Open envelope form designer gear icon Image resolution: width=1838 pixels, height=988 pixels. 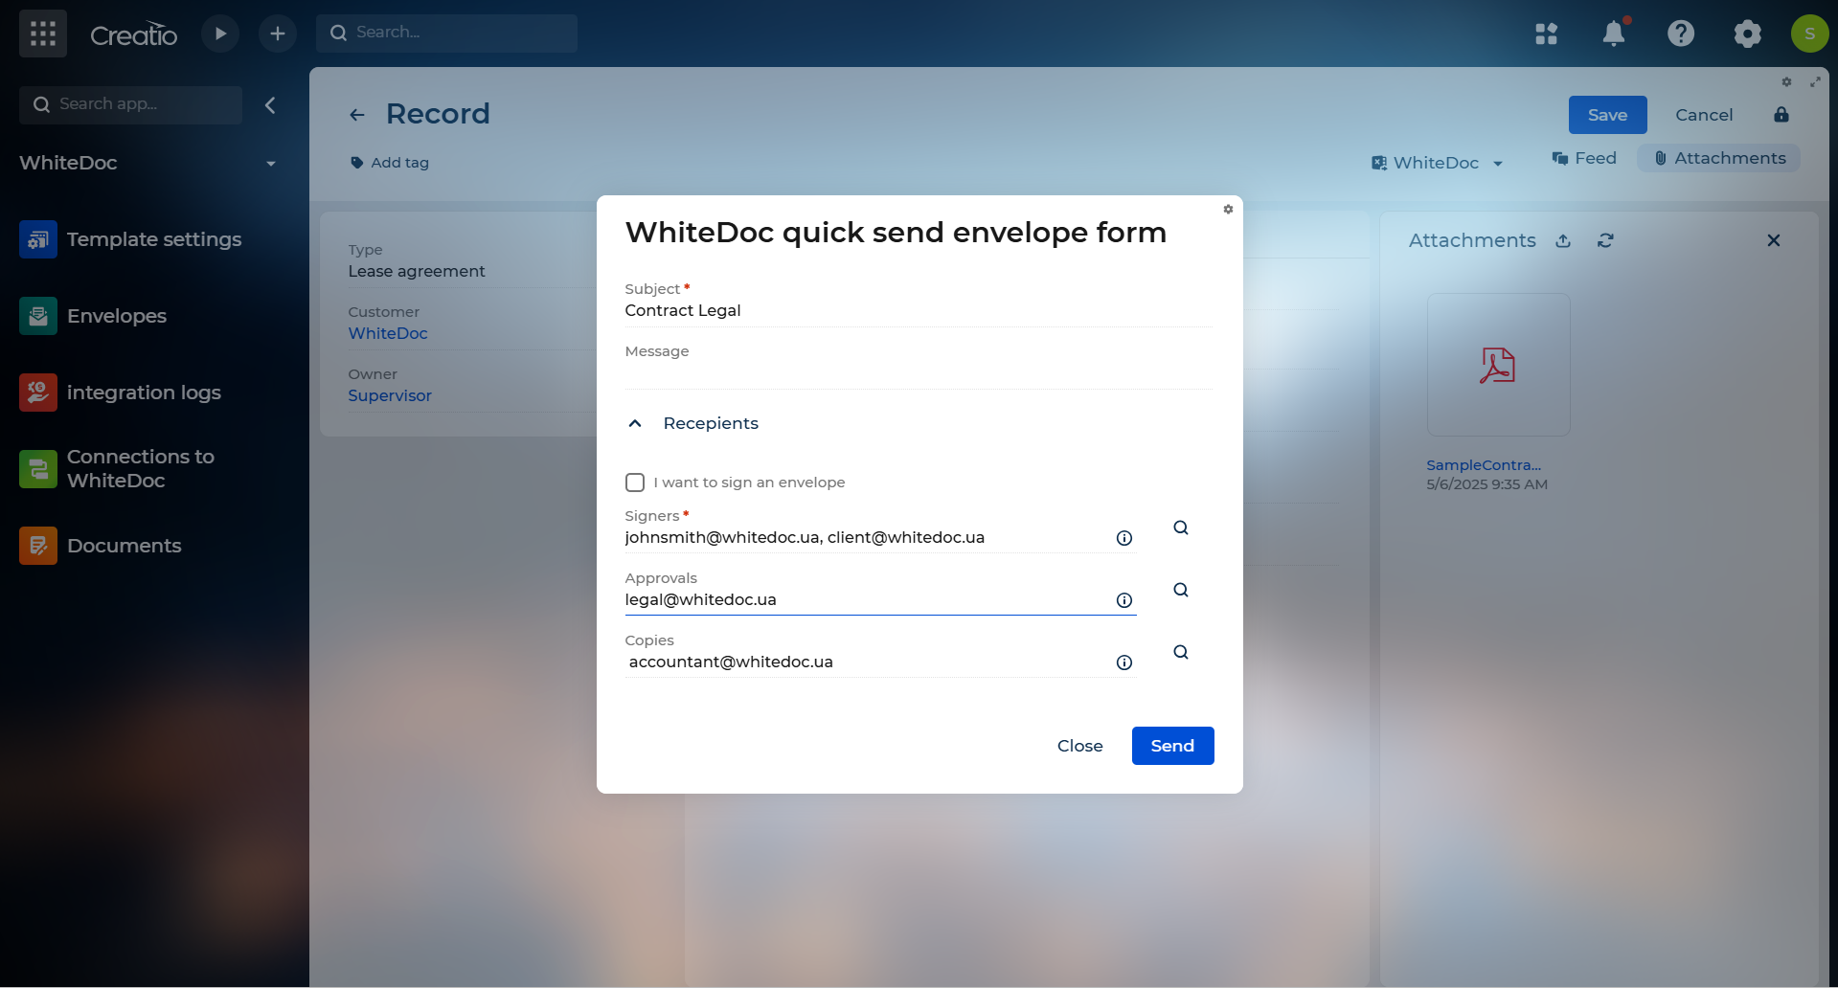[1228, 209]
